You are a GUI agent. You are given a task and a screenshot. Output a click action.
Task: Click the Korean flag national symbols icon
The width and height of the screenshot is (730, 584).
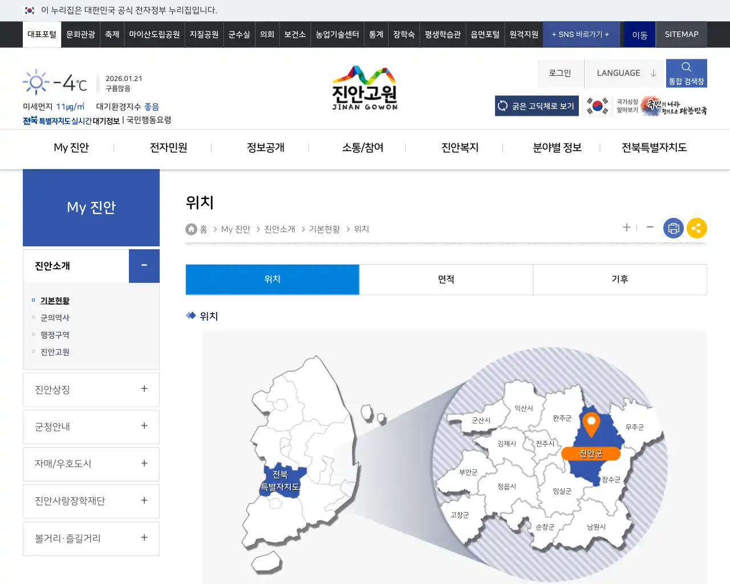[597, 106]
